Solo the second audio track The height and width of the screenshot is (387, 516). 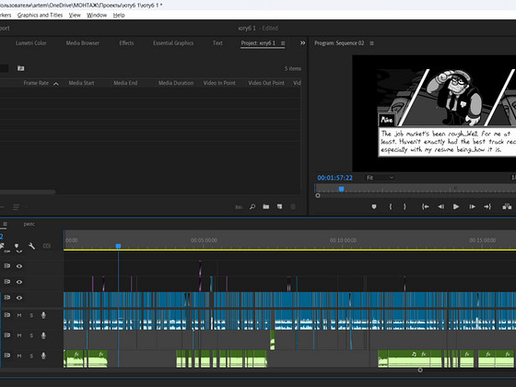click(x=31, y=335)
